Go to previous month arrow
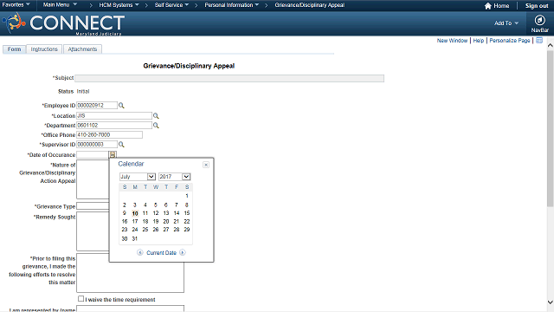Image resolution: width=554 pixels, height=312 pixels. click(x=140, y=252)
